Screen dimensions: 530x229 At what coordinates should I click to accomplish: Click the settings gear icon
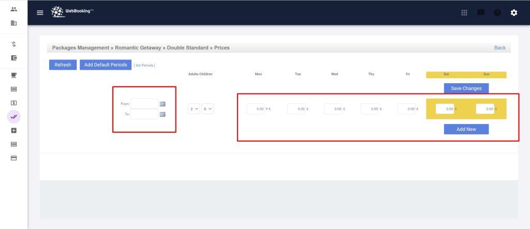(x=513, y=13)
